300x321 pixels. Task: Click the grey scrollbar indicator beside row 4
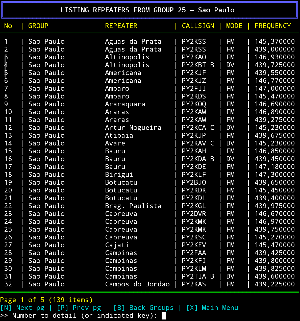5,66
